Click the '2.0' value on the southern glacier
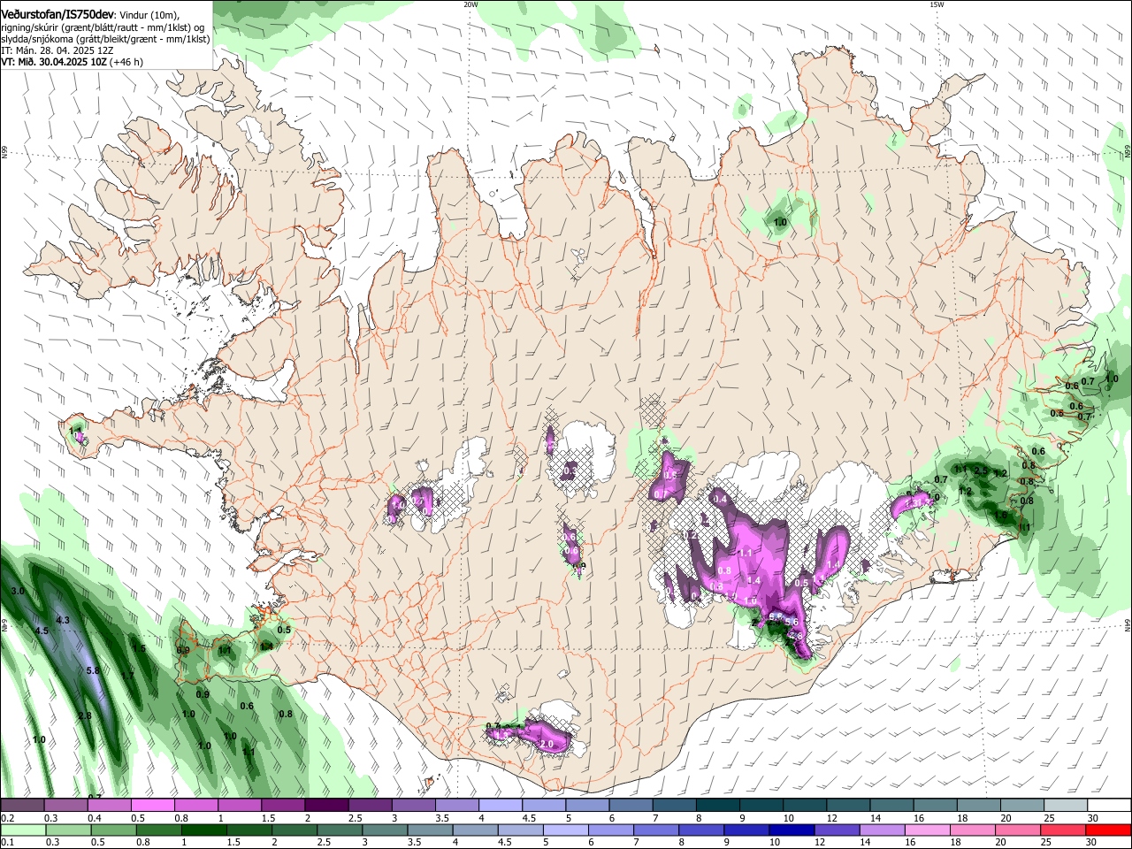Viewport: 1132px width, 849px height. coord(547,745)
